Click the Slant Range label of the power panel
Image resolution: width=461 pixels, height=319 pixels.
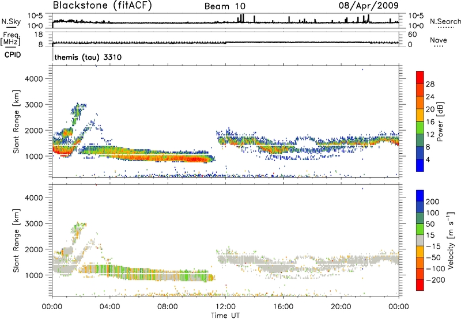[16, 121]
